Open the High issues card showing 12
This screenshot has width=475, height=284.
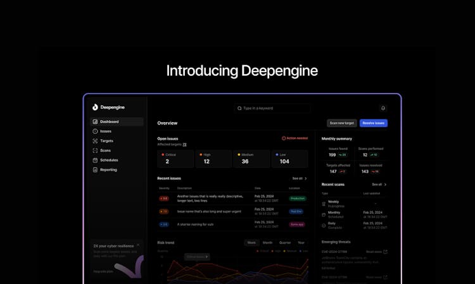pyautogui.click(x=213, y=159)
